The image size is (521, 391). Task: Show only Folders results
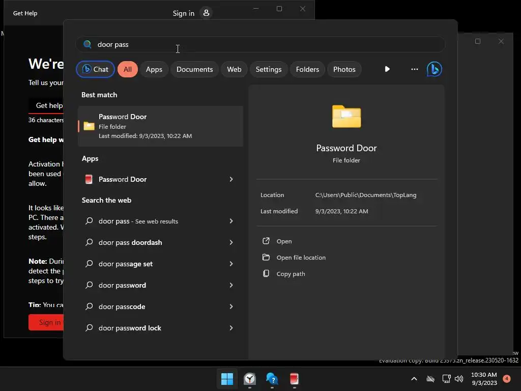point(307,69)
